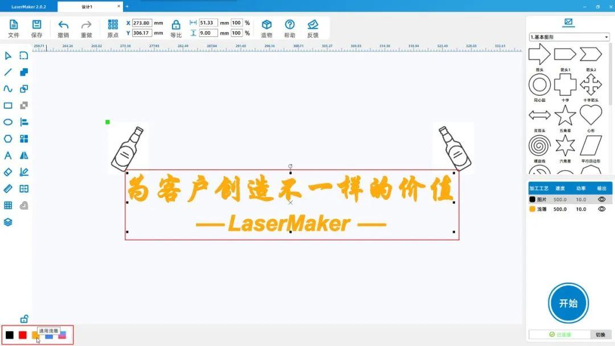Select the text tool in left toolbar
Viewport: 615px width, 346px height.
coord(8,155)
